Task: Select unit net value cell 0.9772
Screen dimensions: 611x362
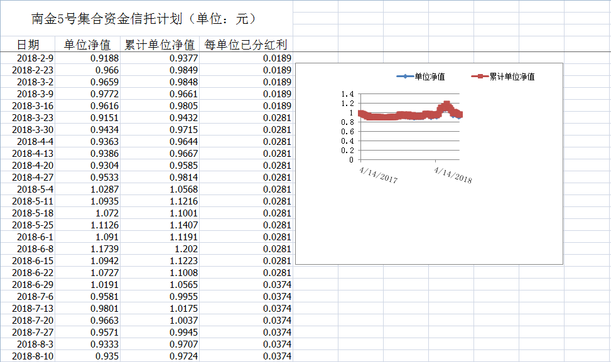Action: click(x=88, y=94)
